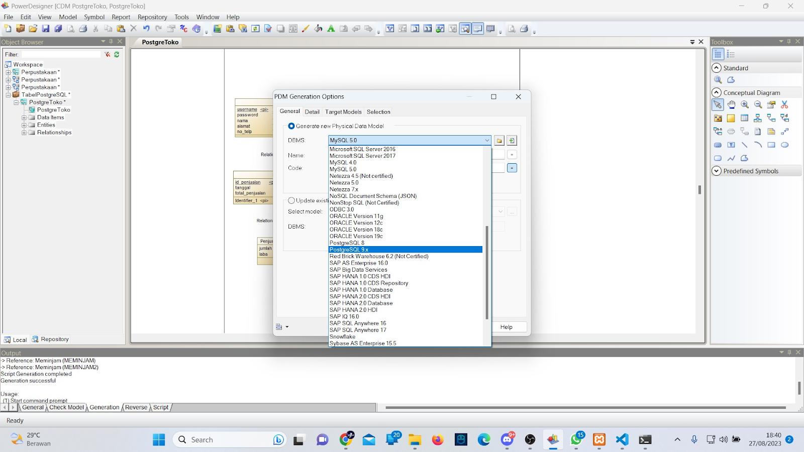Screen dimensions: 804x452
Task: Collapse the Standard toolbox section
Action: (x=717, y=68)
